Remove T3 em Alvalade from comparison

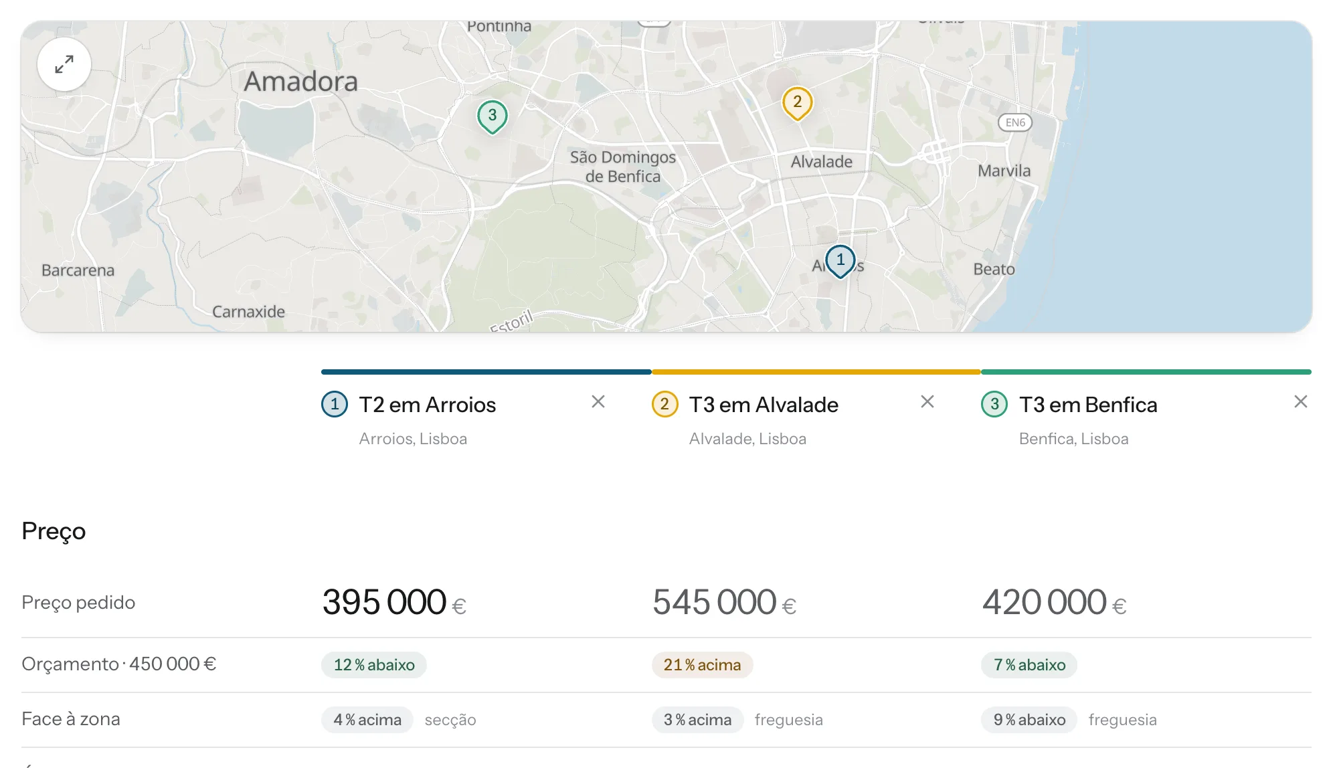coord(927,401)
